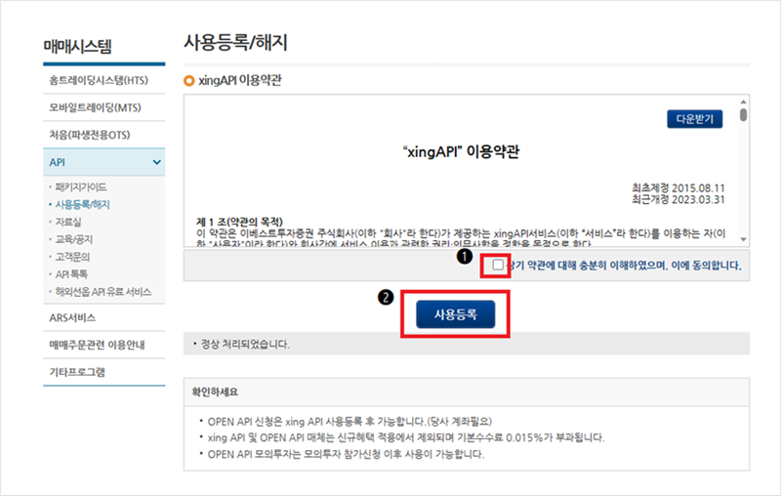Open 패키지가이드 submenu link
The image size is (781, 496).
tap(81, 187)
